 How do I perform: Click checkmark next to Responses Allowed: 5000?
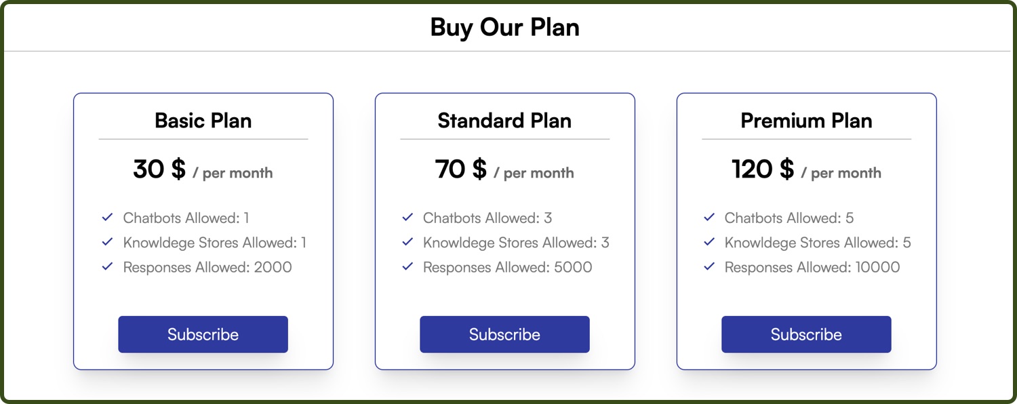click(407, 266)
